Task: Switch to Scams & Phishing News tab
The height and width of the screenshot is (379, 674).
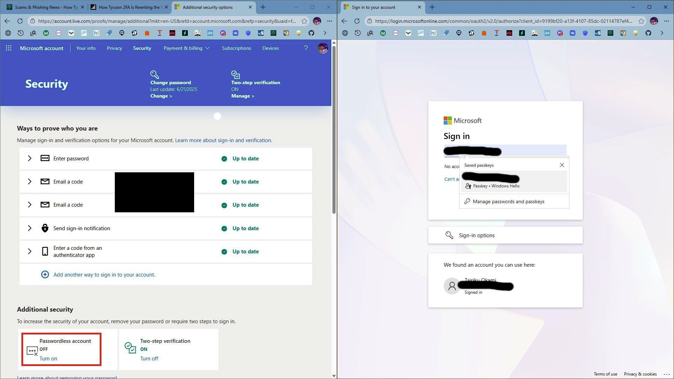Action: click(x=45, y=7)
